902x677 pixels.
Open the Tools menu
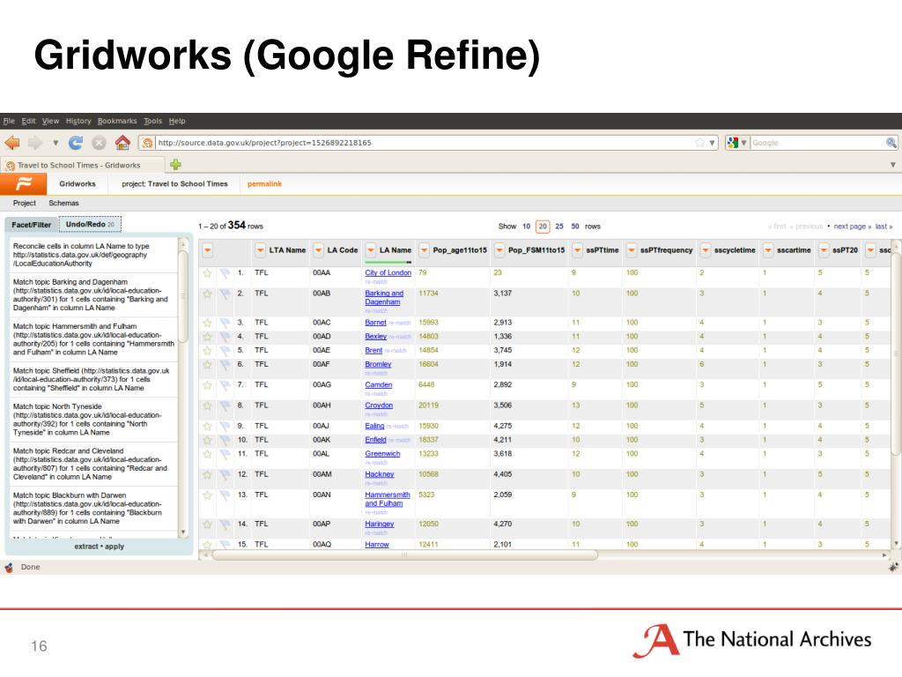tap(153, 121)
